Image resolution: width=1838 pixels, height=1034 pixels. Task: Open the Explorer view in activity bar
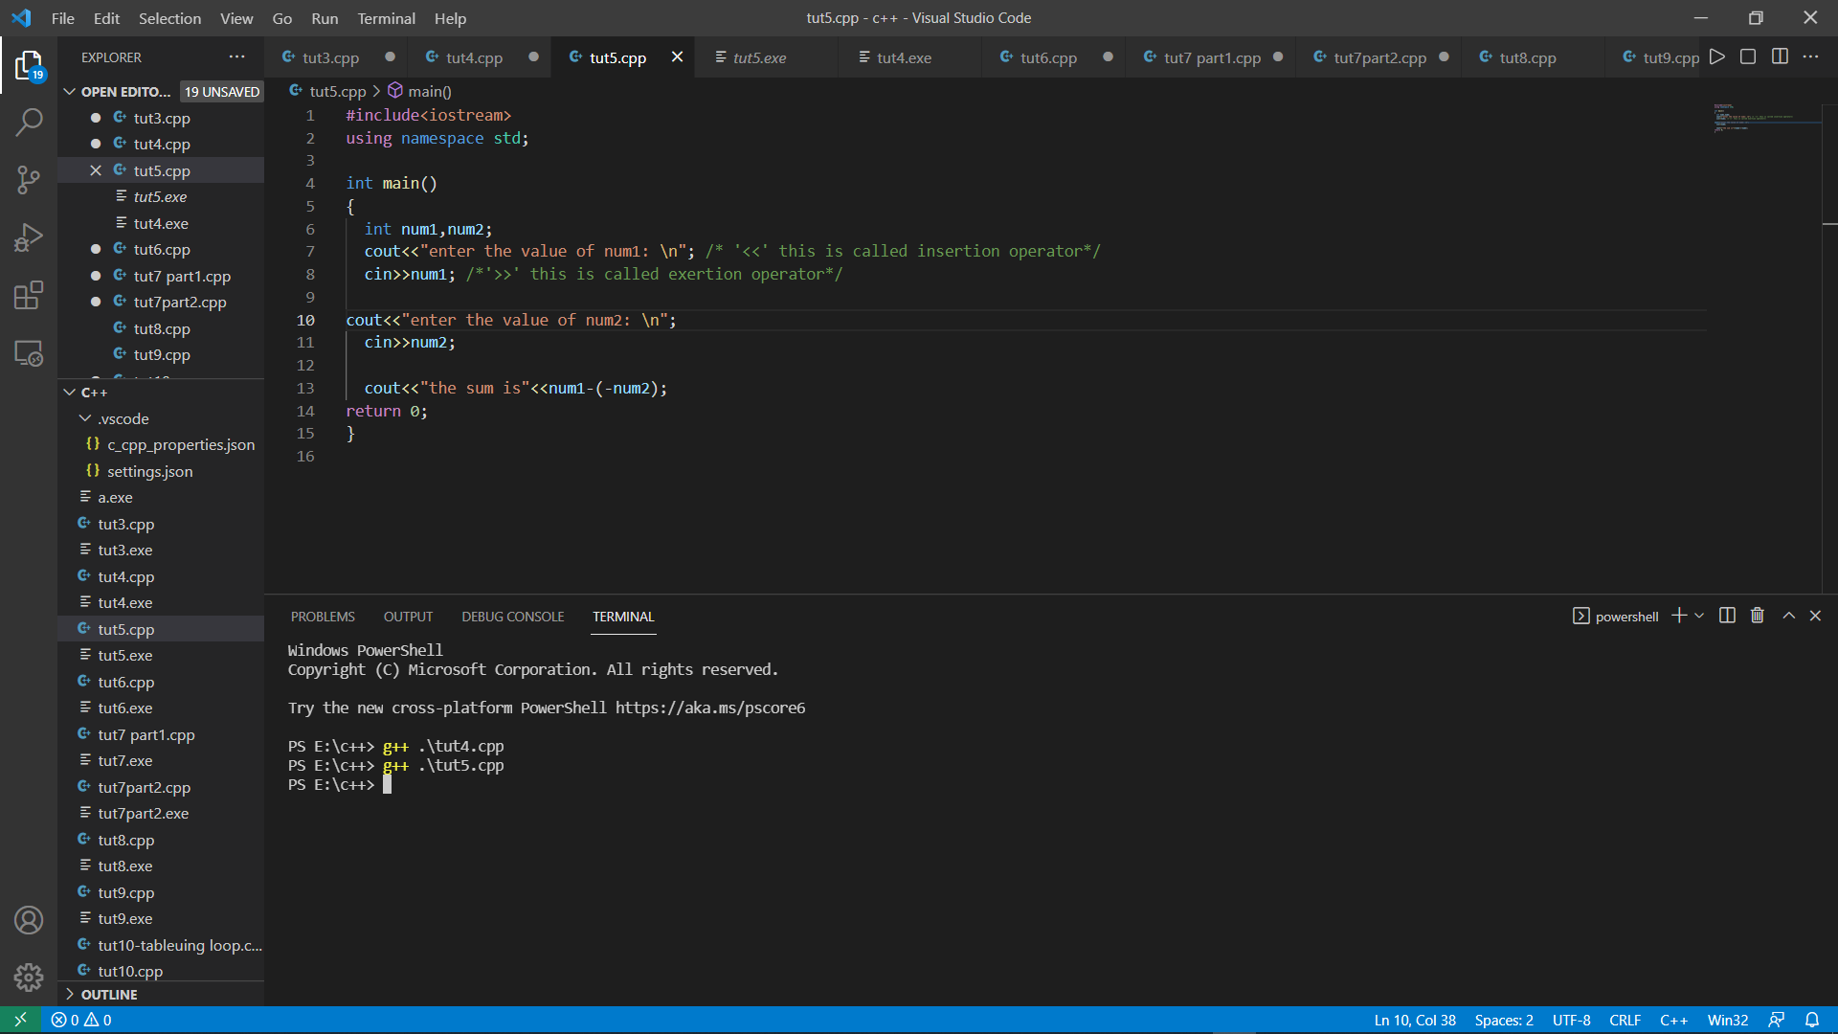(x=29, y=65)
